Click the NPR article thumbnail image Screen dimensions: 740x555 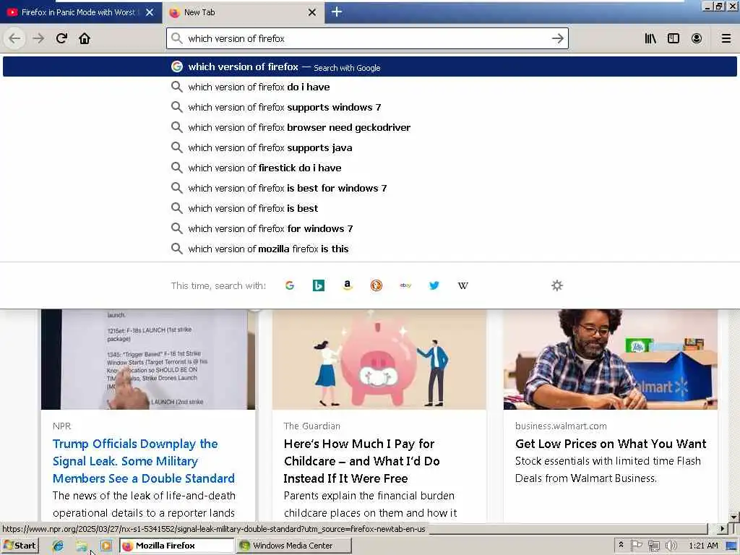[147, 359]
